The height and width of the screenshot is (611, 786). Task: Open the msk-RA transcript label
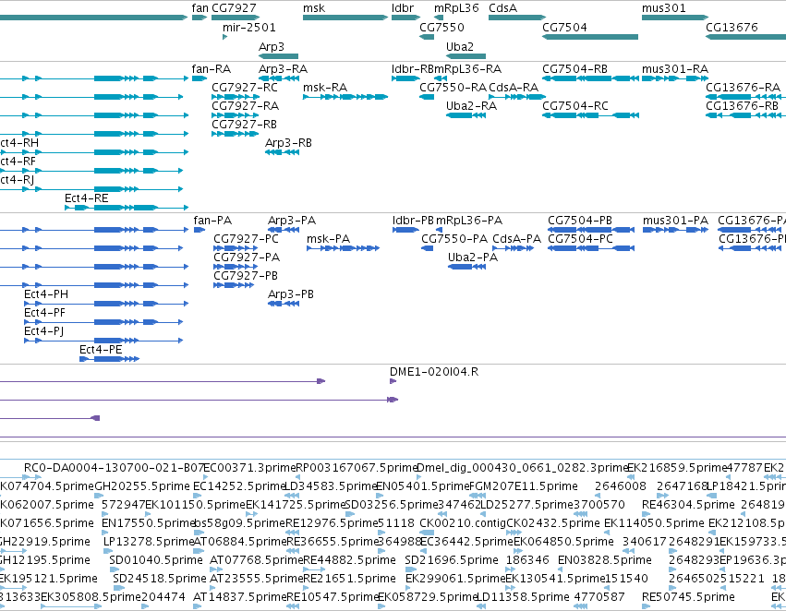point(325,88)
